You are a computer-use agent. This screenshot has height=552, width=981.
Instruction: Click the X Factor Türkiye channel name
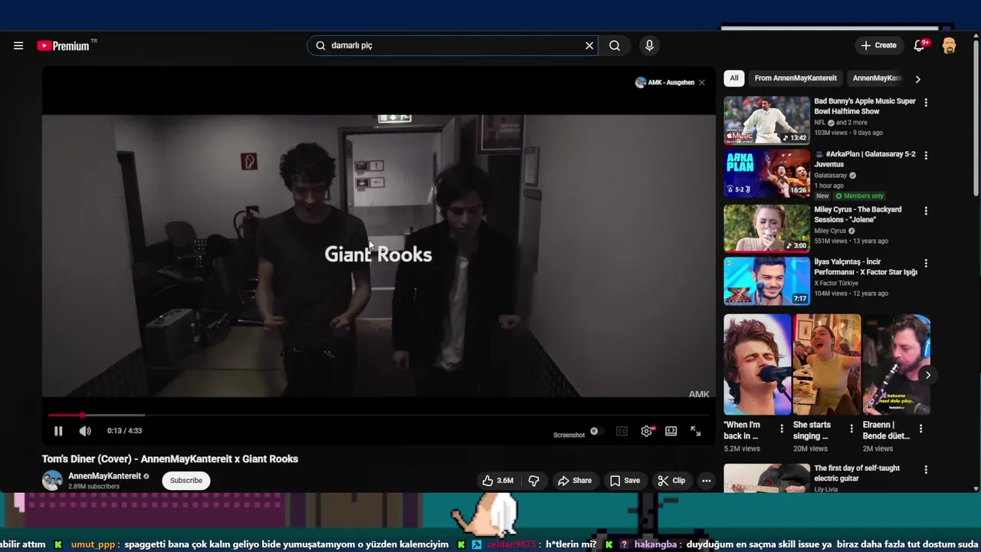(835, 284)
